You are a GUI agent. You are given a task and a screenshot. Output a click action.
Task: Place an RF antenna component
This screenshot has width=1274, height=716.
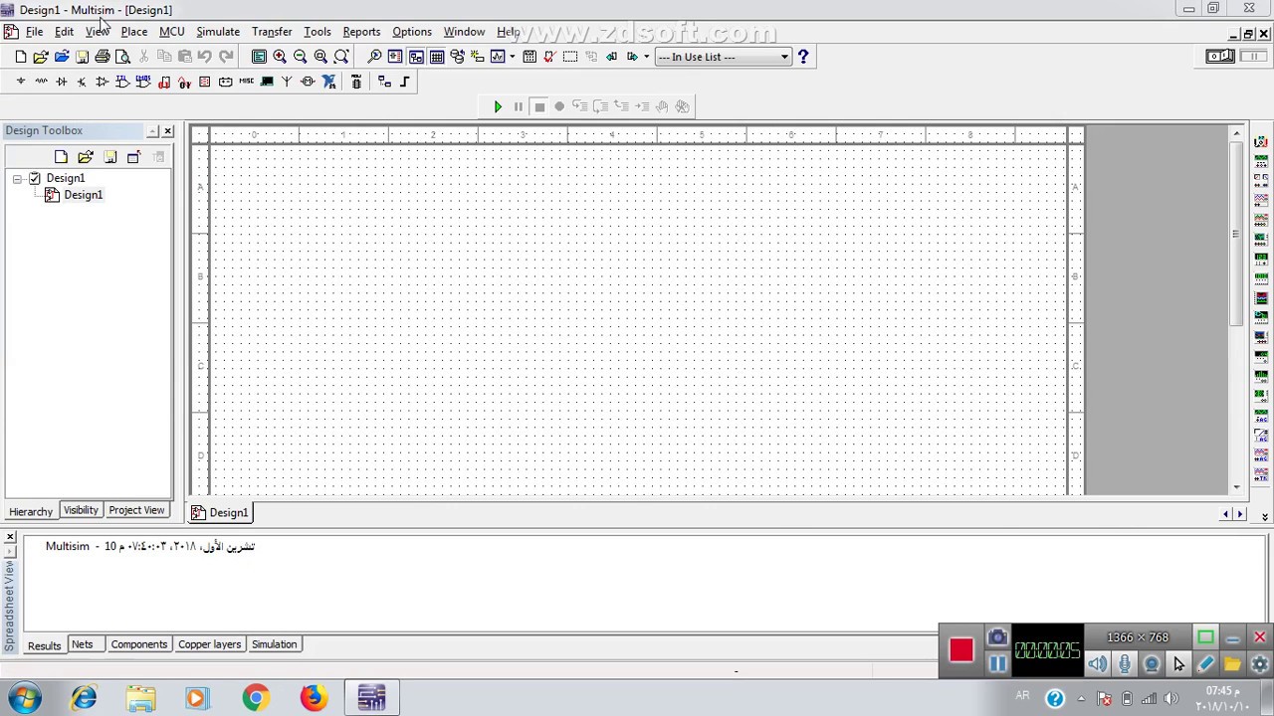[x=287, y=82]
